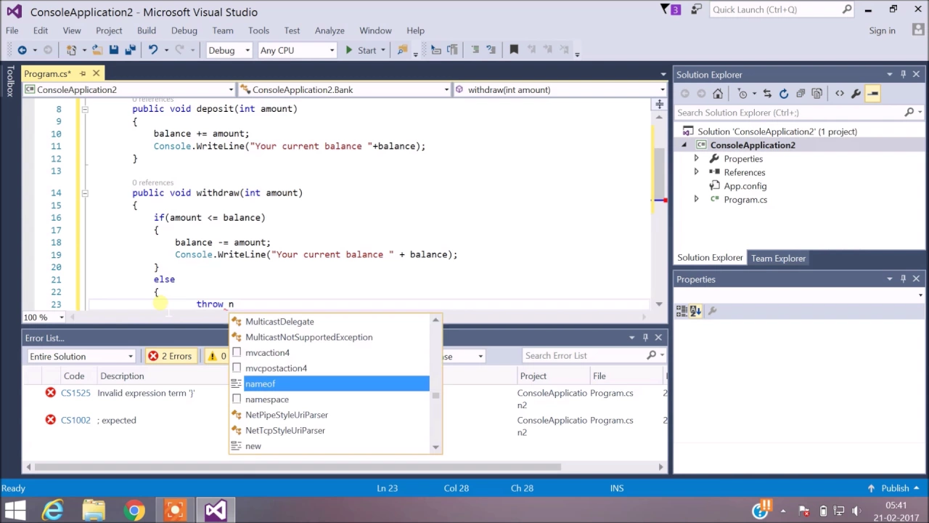Open Chrome from the Windows taskbar
This screenshot has height=523, width=929.
pyautogui.click(x=134, y=511)
